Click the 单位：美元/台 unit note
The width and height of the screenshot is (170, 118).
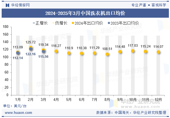pyautogui.click(x=15, y=106)
